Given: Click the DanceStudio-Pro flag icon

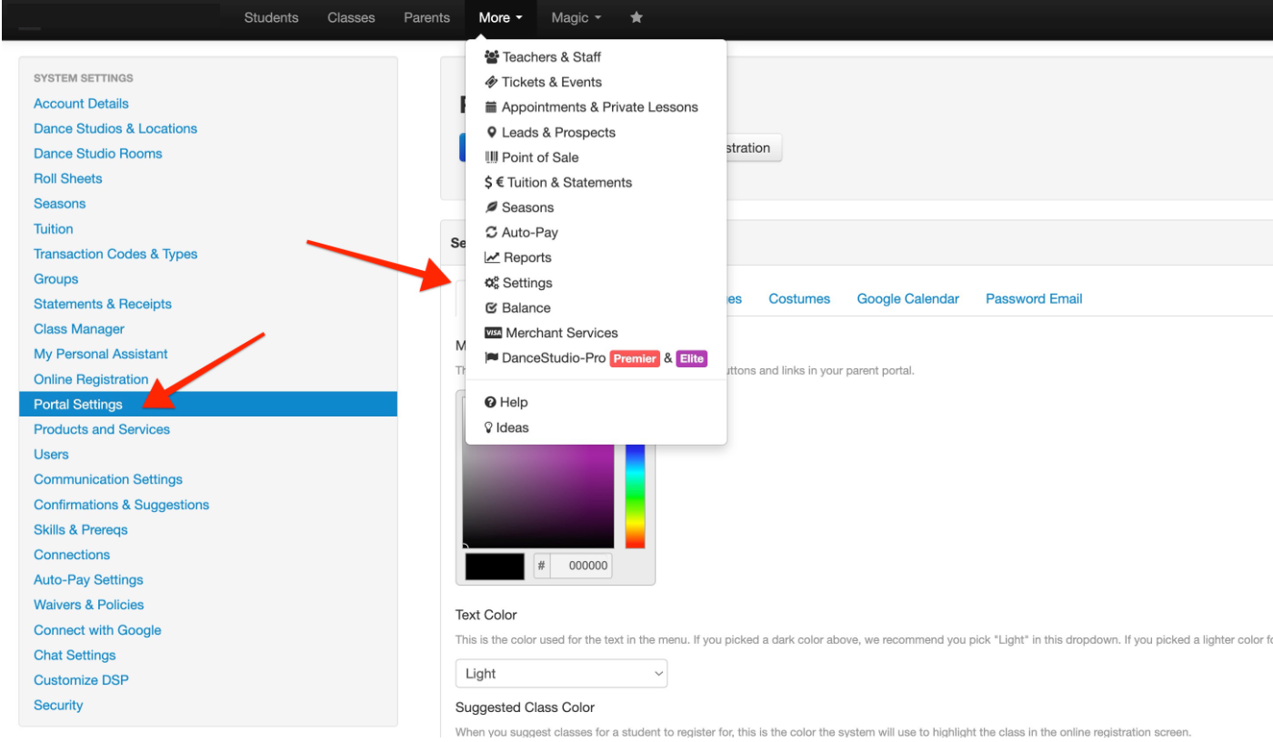Looking at the screenshot, I should (492, 358).
